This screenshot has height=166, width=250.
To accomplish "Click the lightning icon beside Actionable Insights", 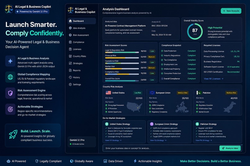I will [x=135, y=161].
